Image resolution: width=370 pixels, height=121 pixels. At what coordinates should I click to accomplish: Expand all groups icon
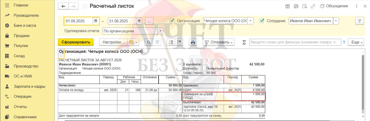coord(171,42)
